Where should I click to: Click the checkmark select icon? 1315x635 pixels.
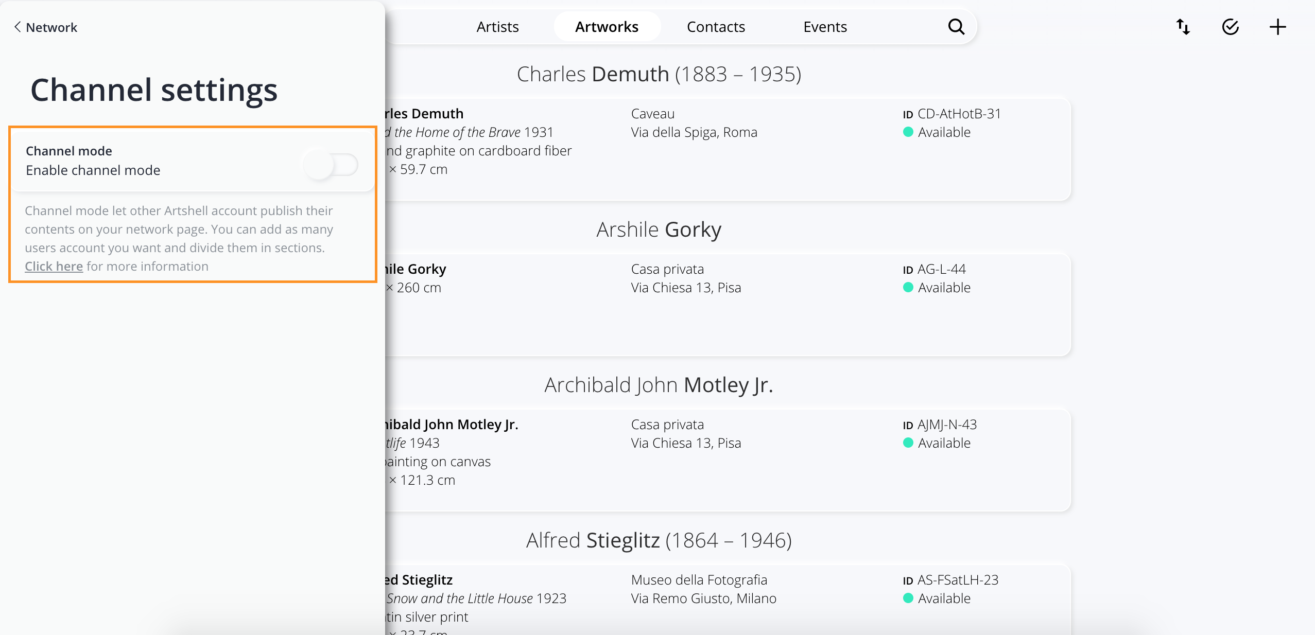1231,27
